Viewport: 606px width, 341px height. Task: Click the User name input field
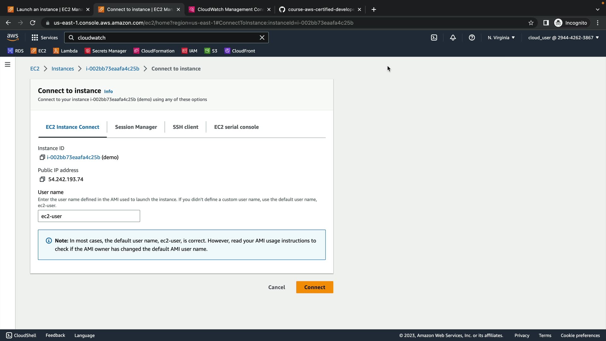(89, 216)
